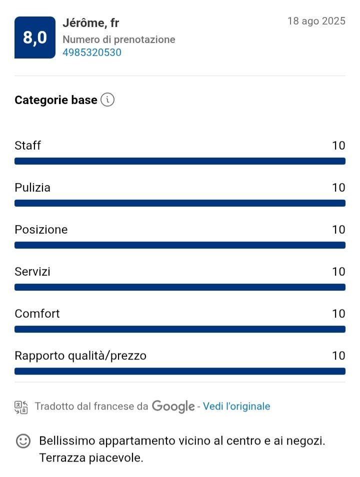
Task: Click the Servizi rating bar
Action: pyautogui.click(x=180, y=287)
